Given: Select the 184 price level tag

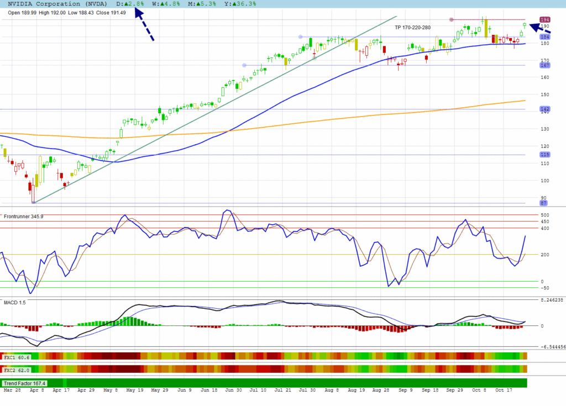Looking at the screenshot, I should click(544, 37).
